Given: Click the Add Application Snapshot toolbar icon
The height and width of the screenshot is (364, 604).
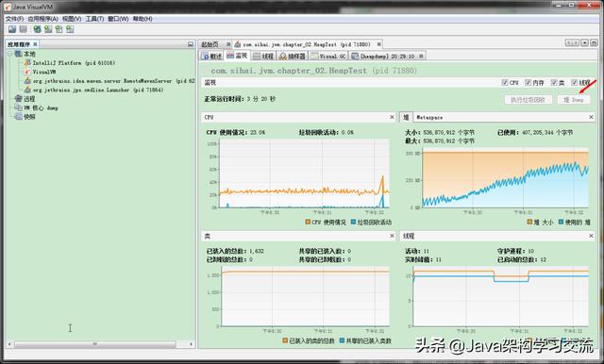Looking at the screenshot, I should (70, 29).
